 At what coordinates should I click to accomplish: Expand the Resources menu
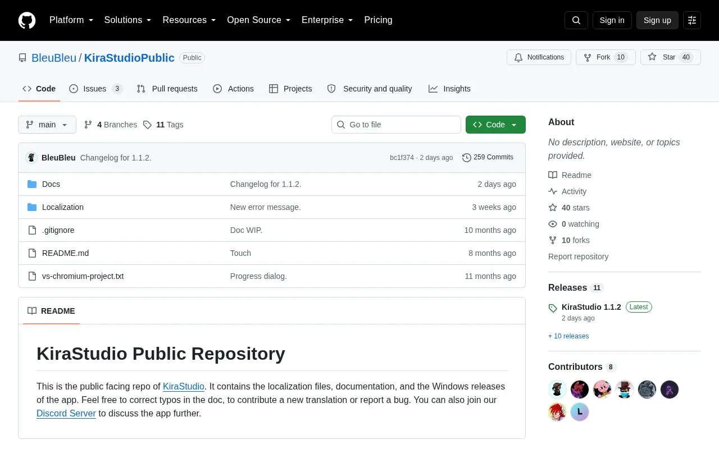click(189, 20)
